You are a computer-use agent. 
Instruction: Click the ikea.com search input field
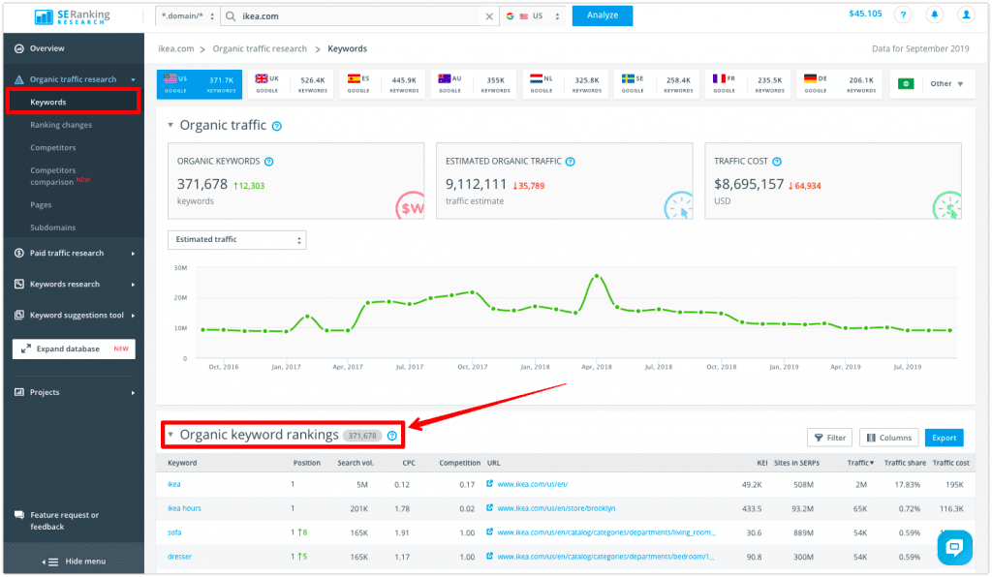[x=360, y=16]
